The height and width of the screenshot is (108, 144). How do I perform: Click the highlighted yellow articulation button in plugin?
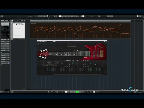[x=47, y=65]
